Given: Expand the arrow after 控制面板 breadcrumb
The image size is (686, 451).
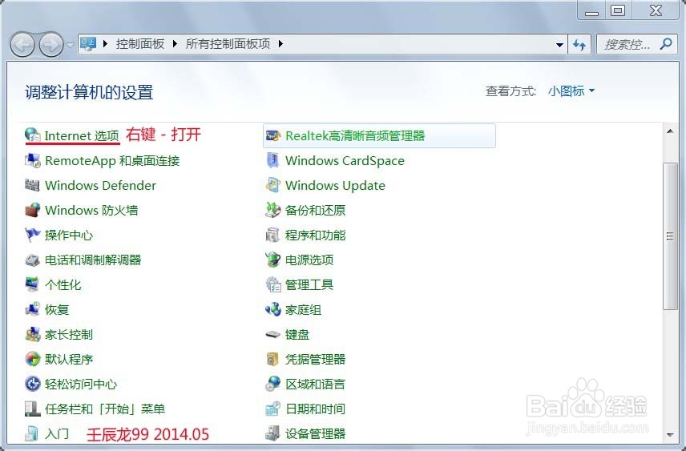Looking at the screenshot, I should pos(175,44).
